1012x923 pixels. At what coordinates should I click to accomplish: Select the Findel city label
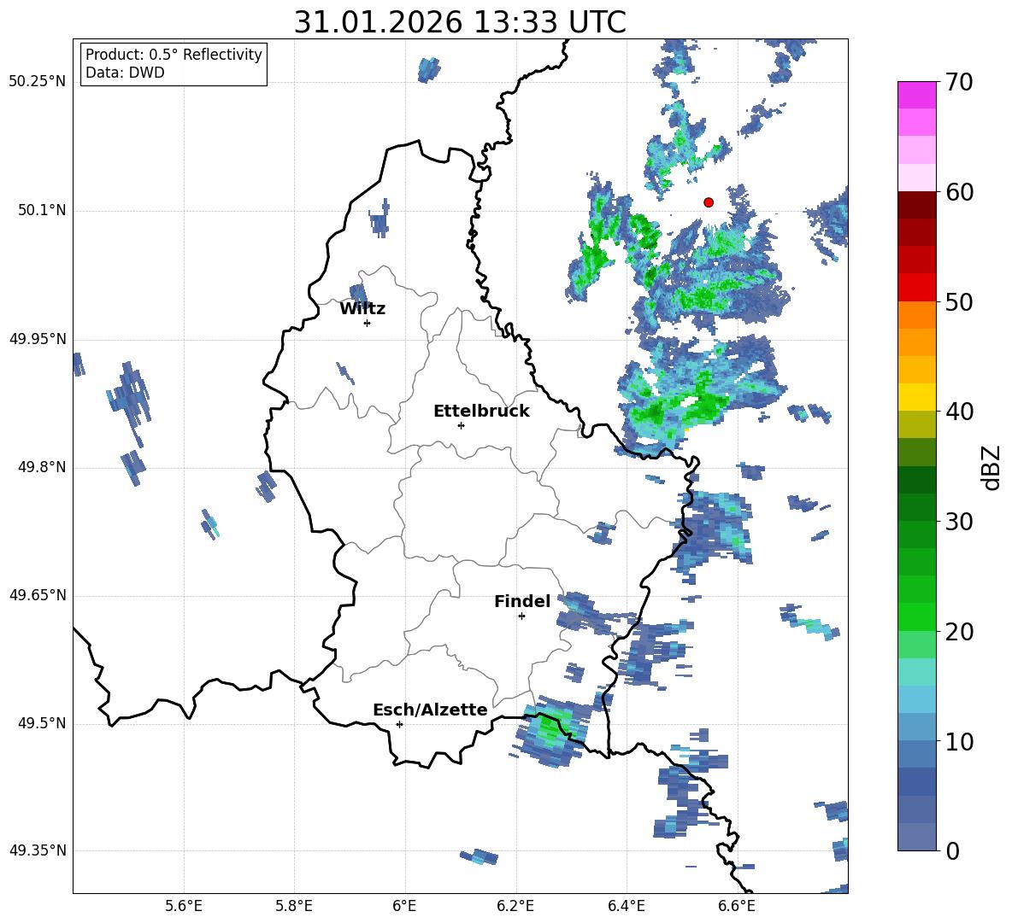click(522, 601)
